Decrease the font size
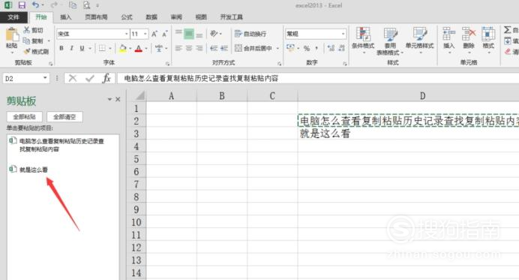 (164, 34)
